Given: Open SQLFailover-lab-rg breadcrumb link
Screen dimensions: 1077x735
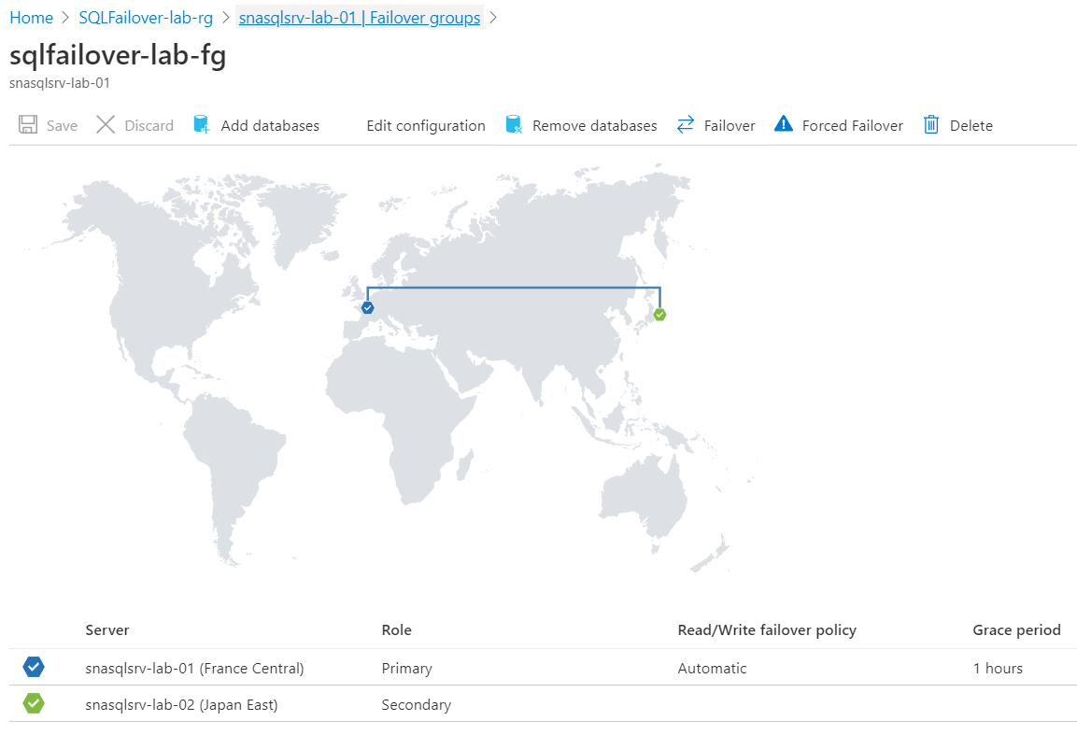Looking at the screenshot, I should (146, 18).
